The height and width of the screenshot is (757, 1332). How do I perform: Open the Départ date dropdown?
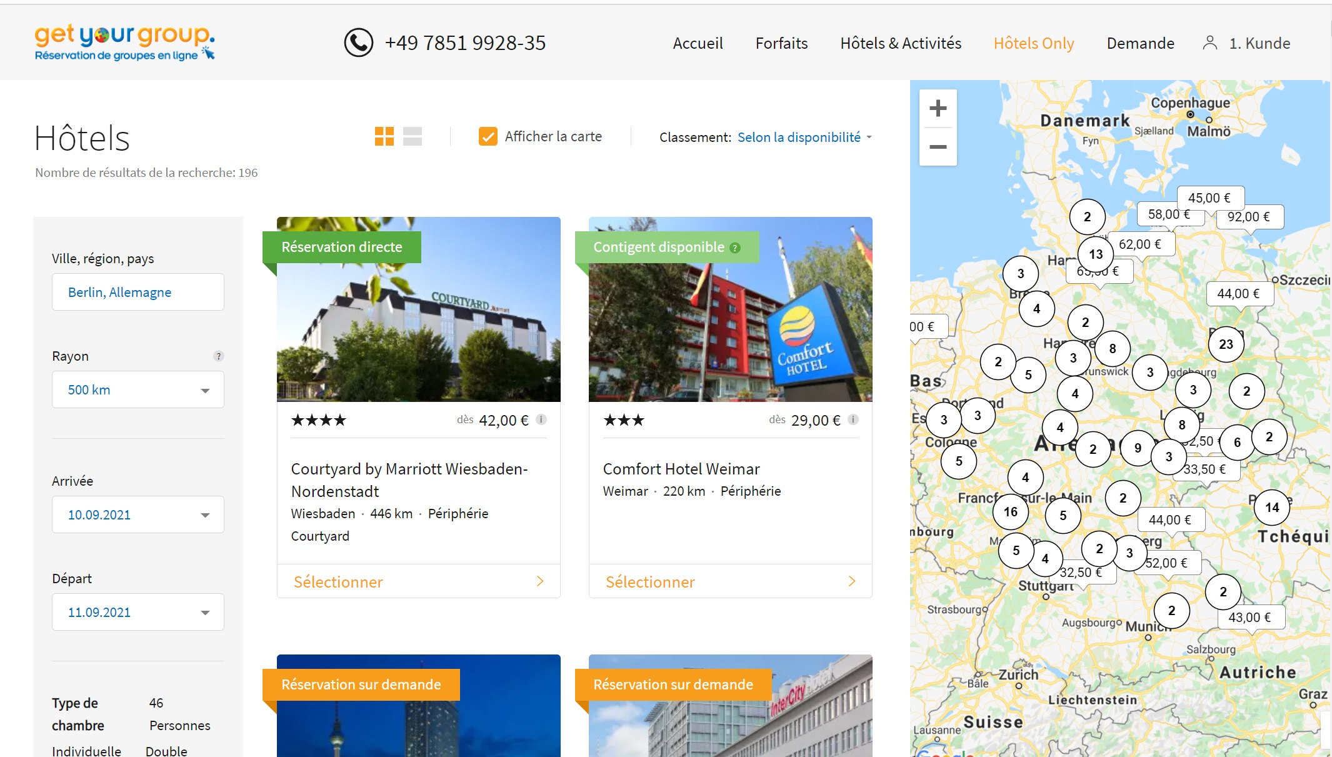pos(138,612)
